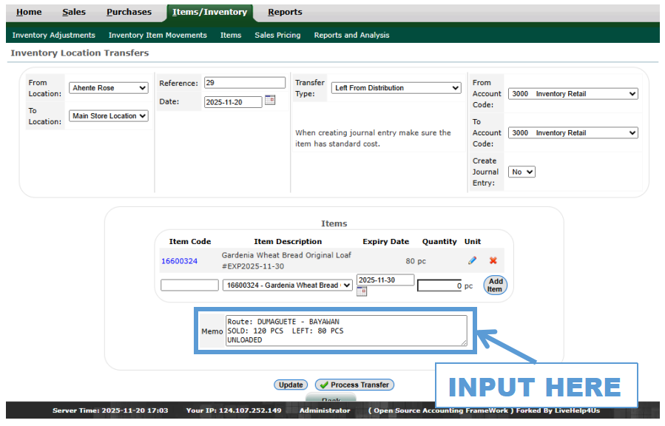Open the expiry date calendar icon
This screenshot has height=426, width=665.
pyautogui.click(x=362, y=291)
